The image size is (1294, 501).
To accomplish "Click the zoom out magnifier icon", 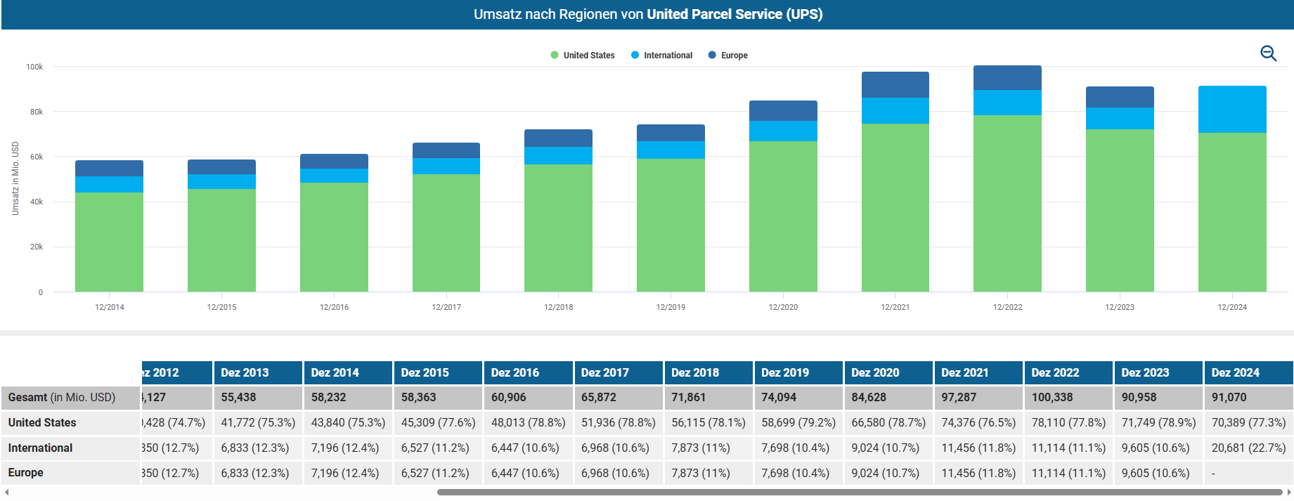I will coord(1268,53).
